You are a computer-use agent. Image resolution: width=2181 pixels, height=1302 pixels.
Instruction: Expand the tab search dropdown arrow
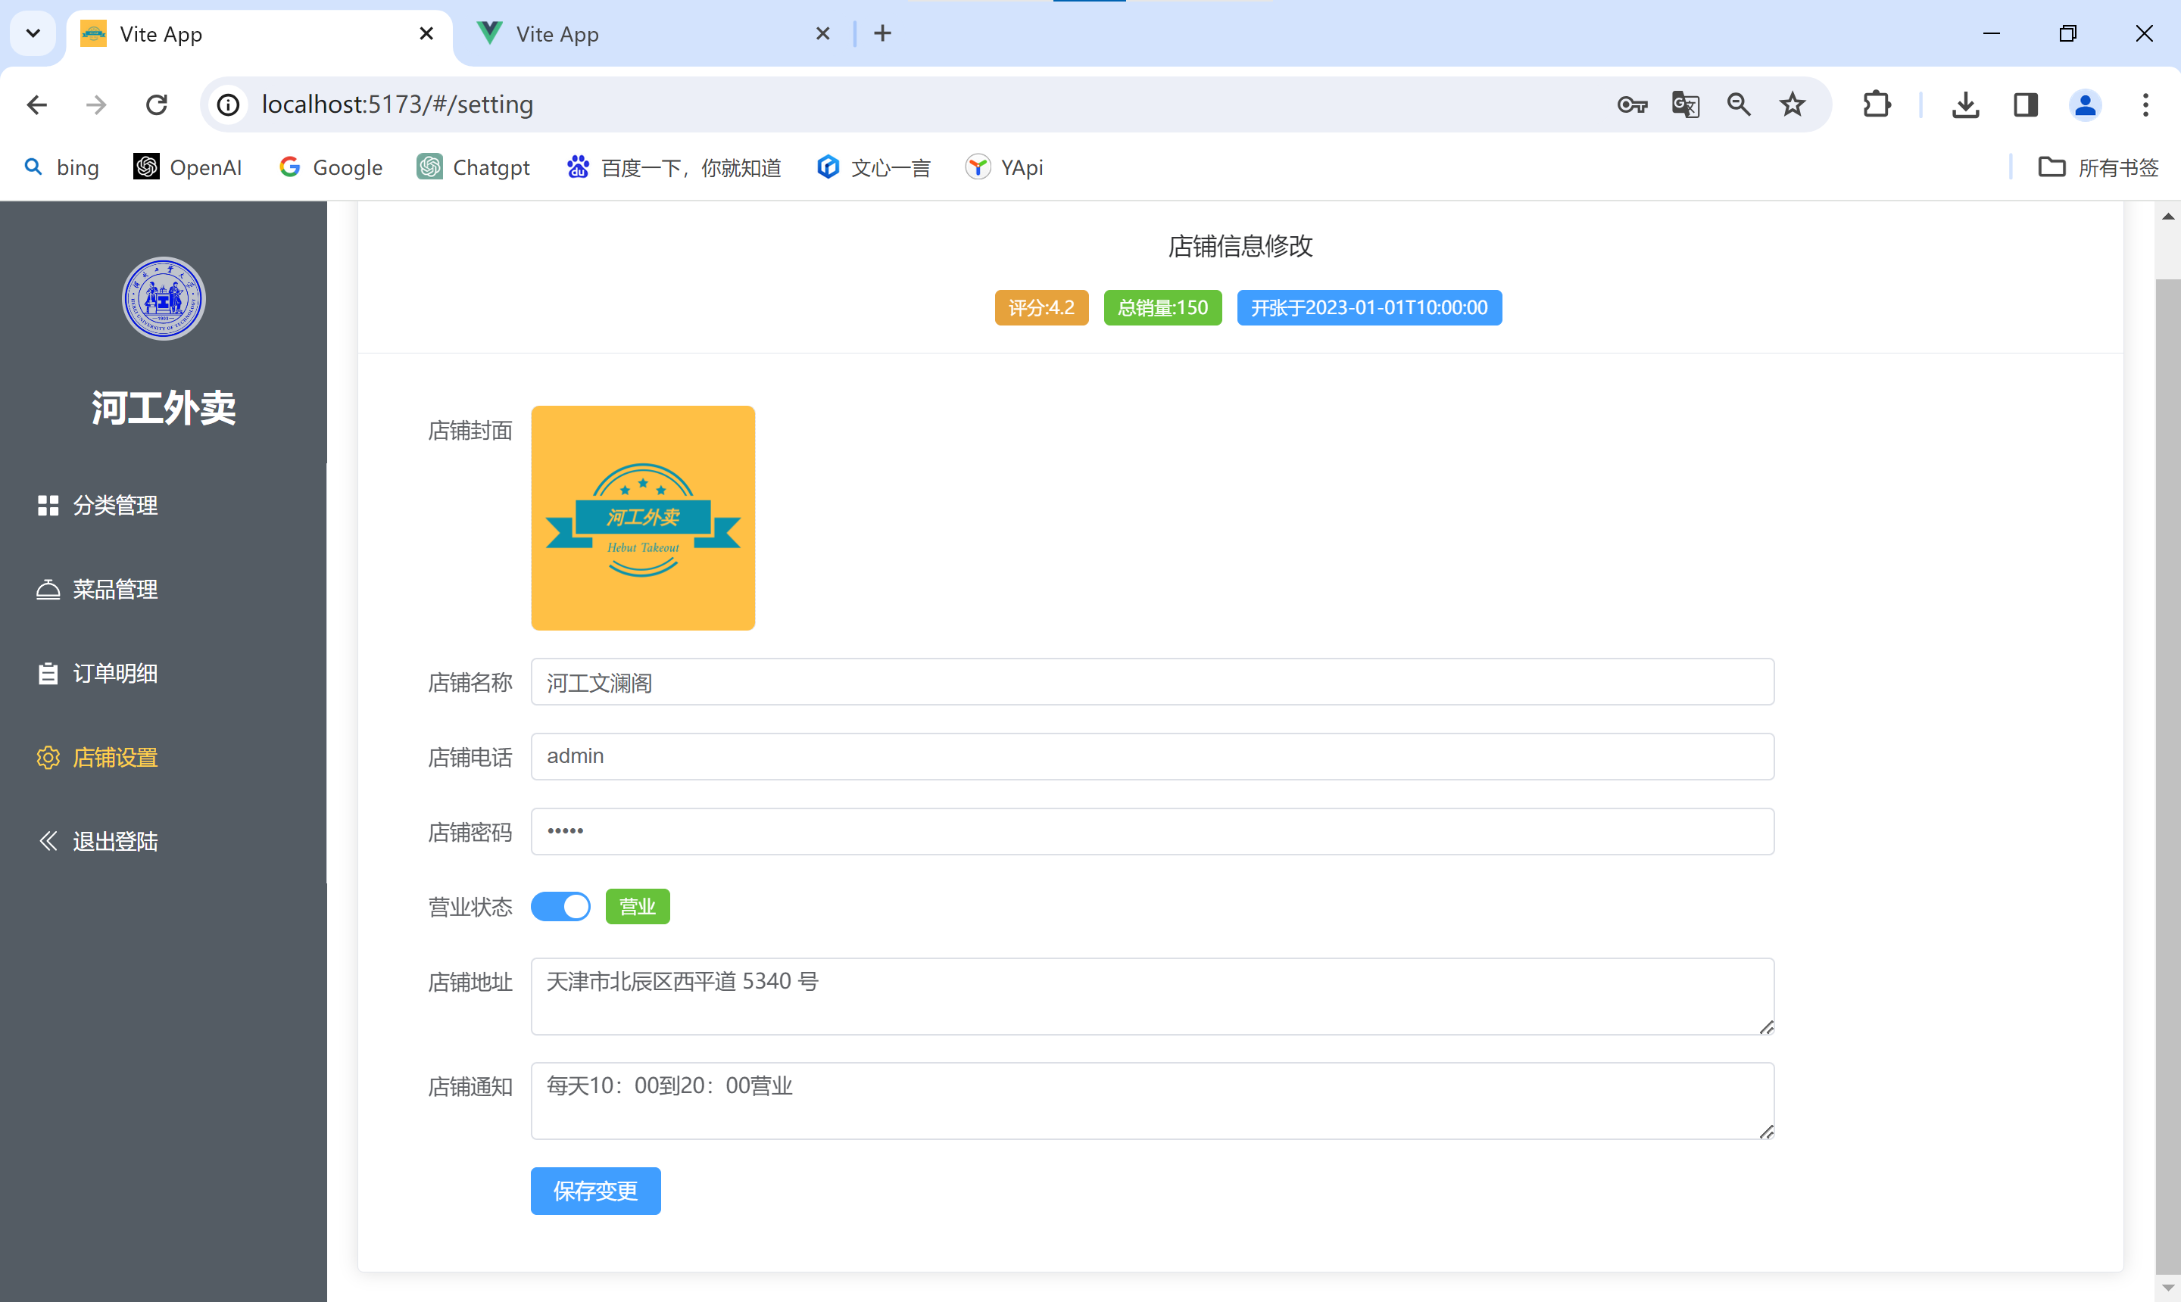[x=33, y=33]
